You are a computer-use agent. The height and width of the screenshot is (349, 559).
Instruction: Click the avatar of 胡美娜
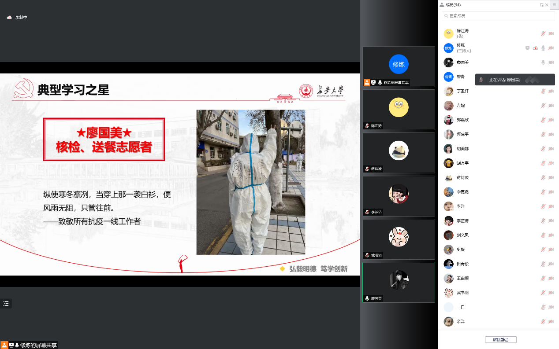pyautogui.click(x=448, y=149)
